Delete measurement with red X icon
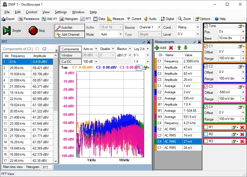Viewport: 247px width, 177px height. point(171,48)
